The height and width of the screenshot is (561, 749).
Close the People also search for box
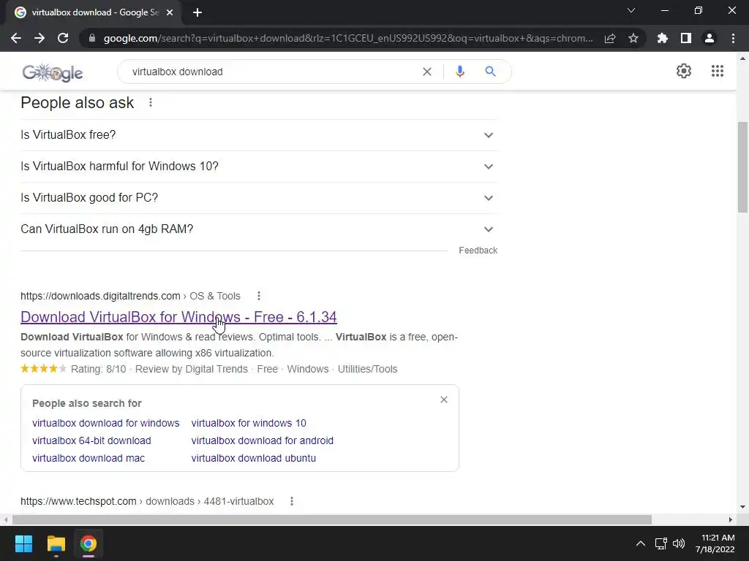[444, 400]
